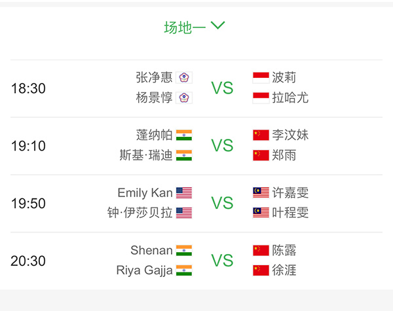Click the China flag next to 徐涯
Screen dimensions: 393x311
pos(261,270)
